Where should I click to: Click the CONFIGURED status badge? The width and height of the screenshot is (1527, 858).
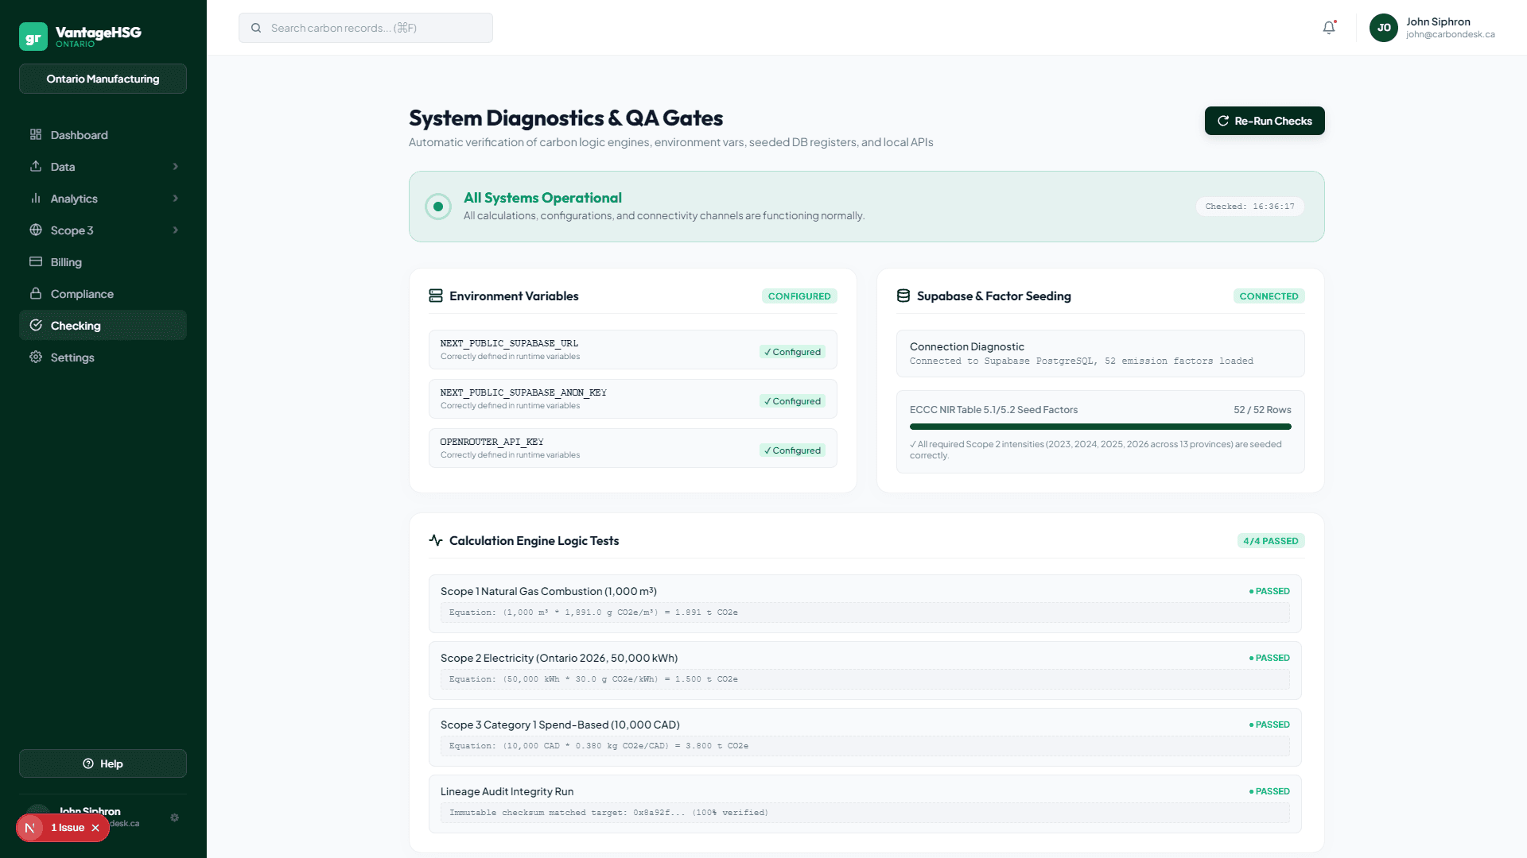click(x=799, y=296)
